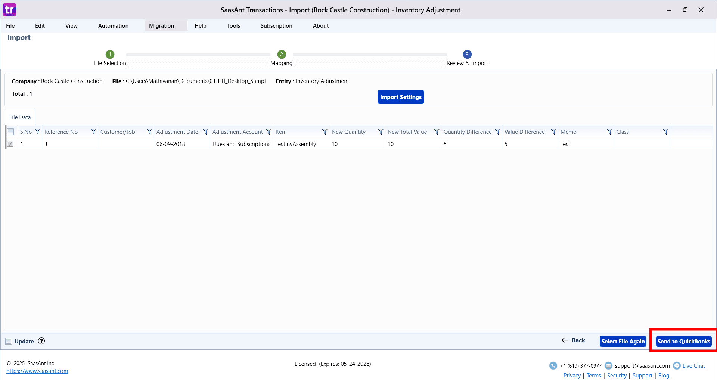Click step 2 Mapping circle

coord(282,54)
